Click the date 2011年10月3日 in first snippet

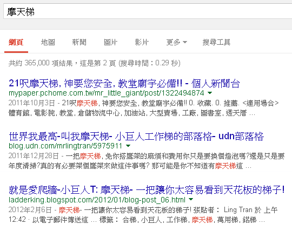coord(32,103)
